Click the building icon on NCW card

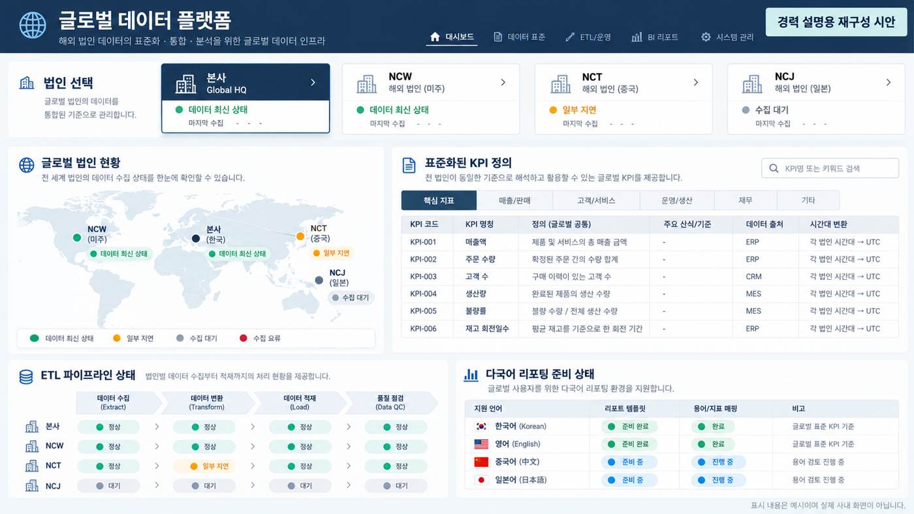point(366,83)
